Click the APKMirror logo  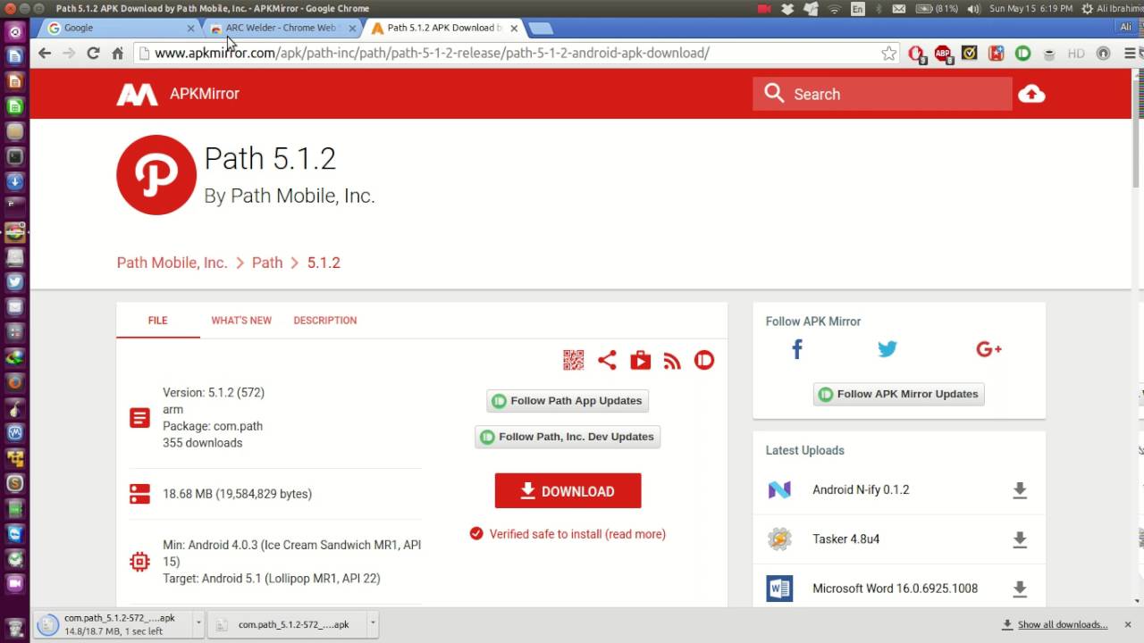tap(178, 94)
